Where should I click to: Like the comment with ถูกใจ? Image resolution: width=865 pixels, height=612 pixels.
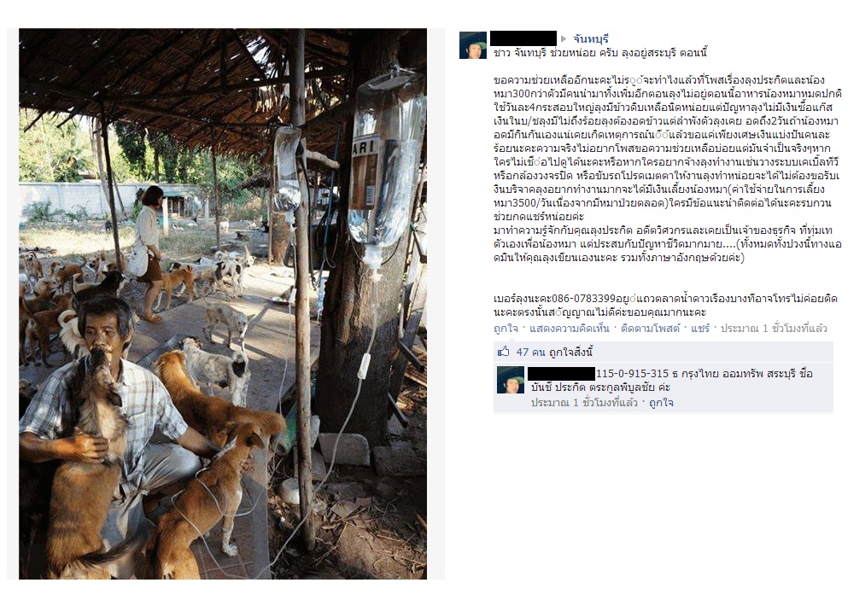click(661, 403)
